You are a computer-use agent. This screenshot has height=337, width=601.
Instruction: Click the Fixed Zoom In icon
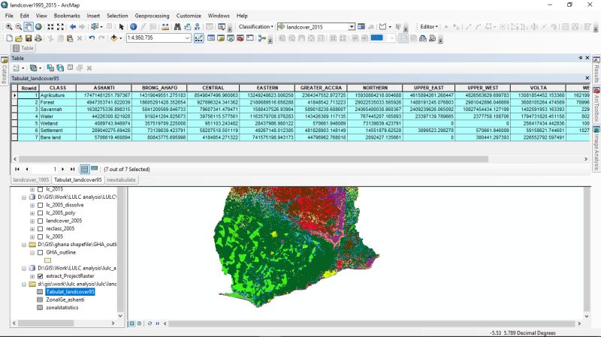tap(50, 27)
